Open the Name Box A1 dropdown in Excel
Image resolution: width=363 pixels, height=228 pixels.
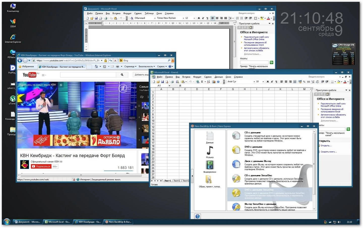(169, 86)
